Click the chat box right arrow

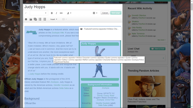163,58
